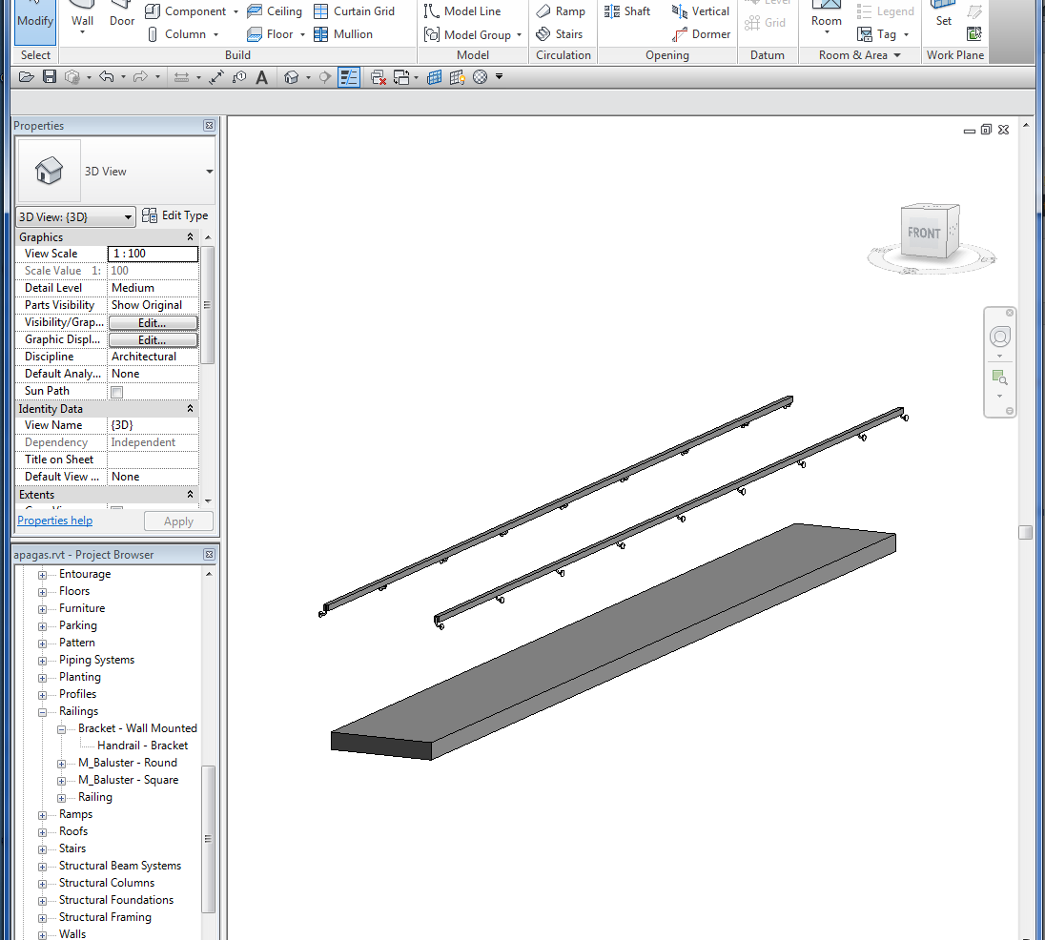Activate the Default 3D View house icon
The height and width of the screenshot is (940, 1045).
pos(293,77)
